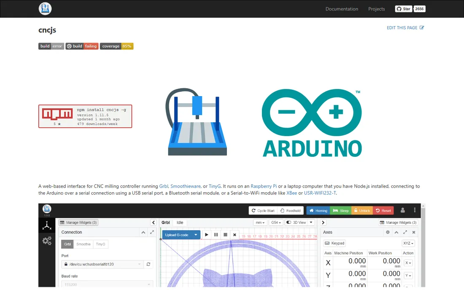The width and height of the screenshot is (464, 290).
Task: Click the cncjs logo in the header
Action: coord(45,8)
